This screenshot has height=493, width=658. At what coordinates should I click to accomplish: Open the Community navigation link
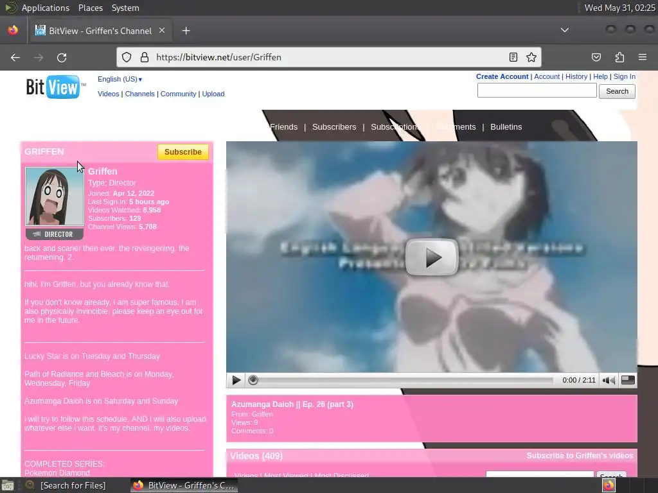click(179, 94)
